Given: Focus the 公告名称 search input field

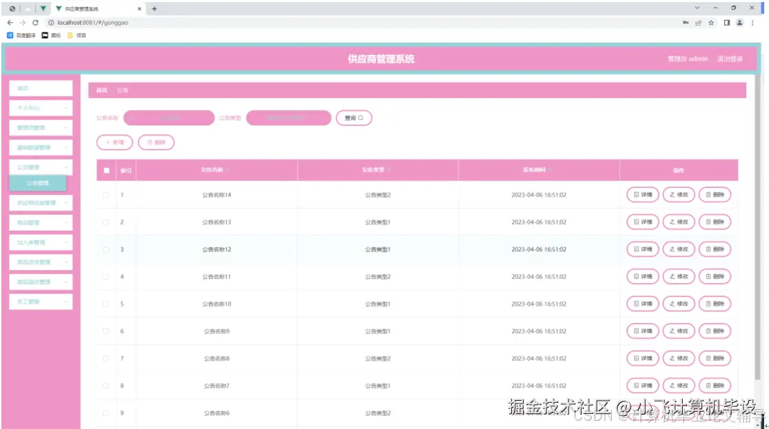Looking at the screenshot, I should [x=169, y=118].
